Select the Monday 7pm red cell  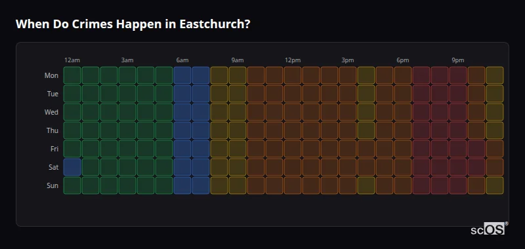point(421,75)
